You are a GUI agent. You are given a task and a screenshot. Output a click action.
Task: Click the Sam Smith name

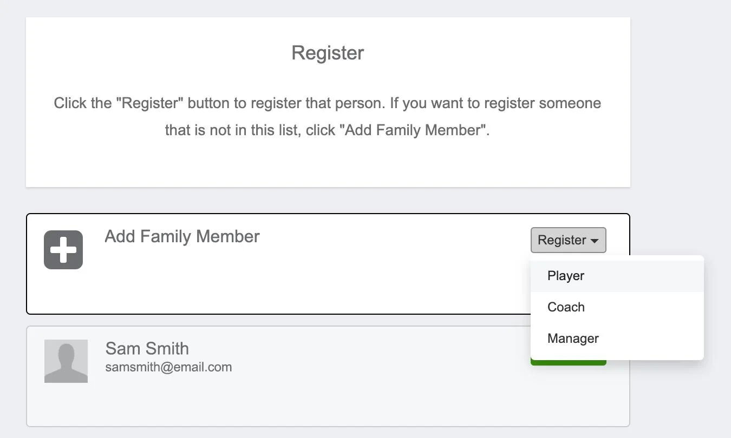(147, 348)
